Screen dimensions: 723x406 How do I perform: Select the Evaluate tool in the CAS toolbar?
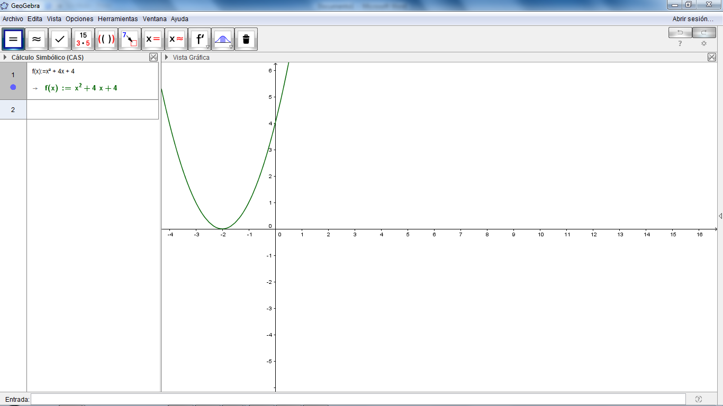(x=13, y=39)
